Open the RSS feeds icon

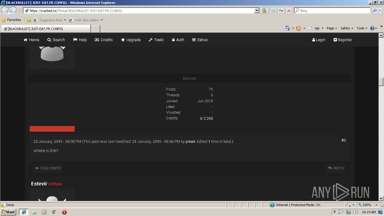click(x=298, y=28)
